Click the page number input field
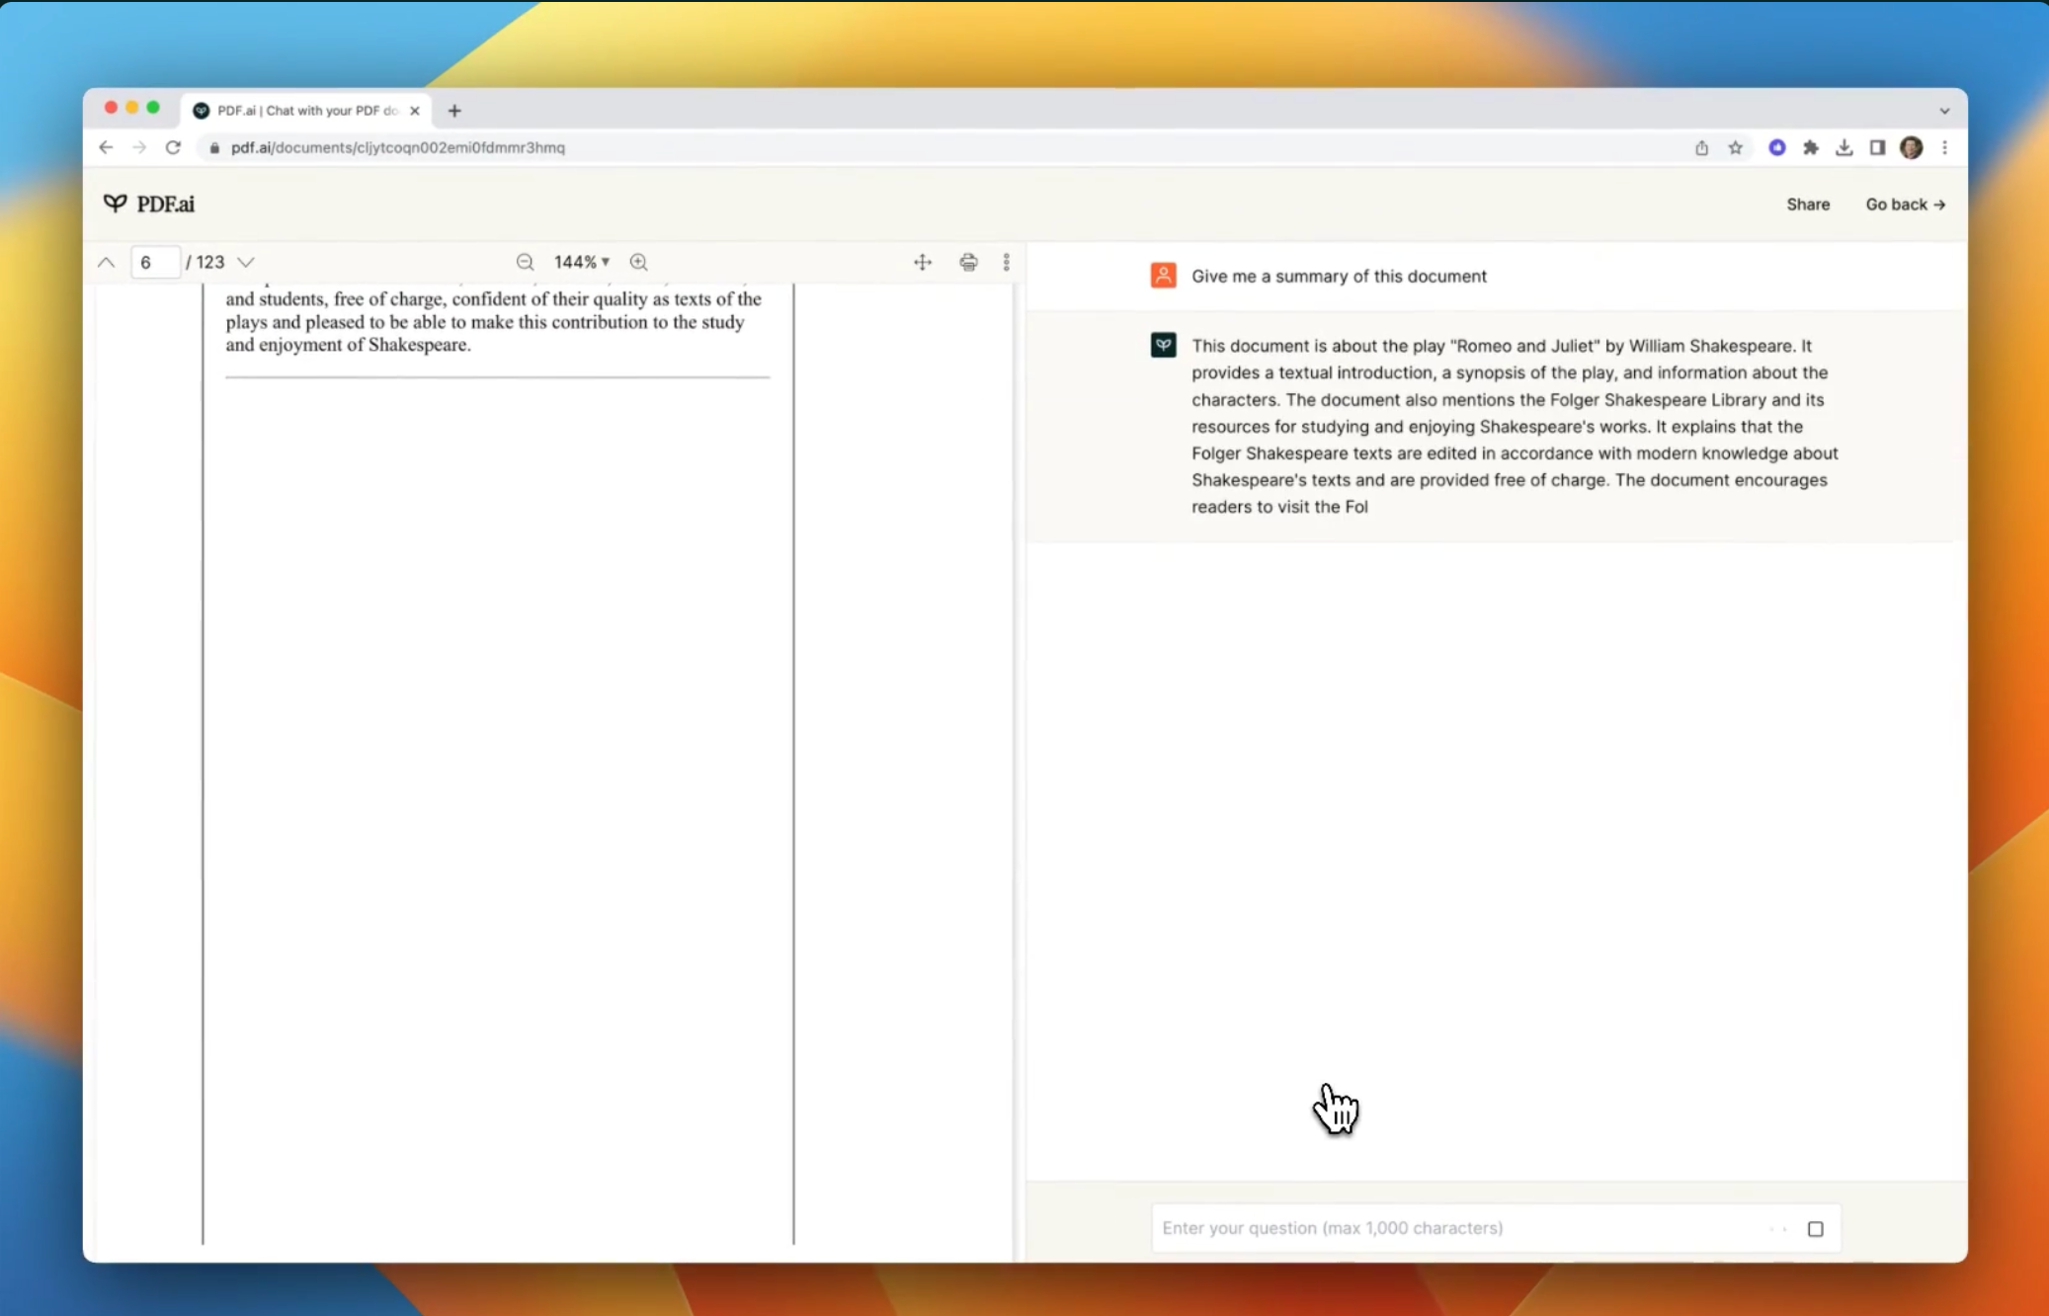This screenshot has width=2049, height=1316. pyautogui.click(x=155, y=262)
